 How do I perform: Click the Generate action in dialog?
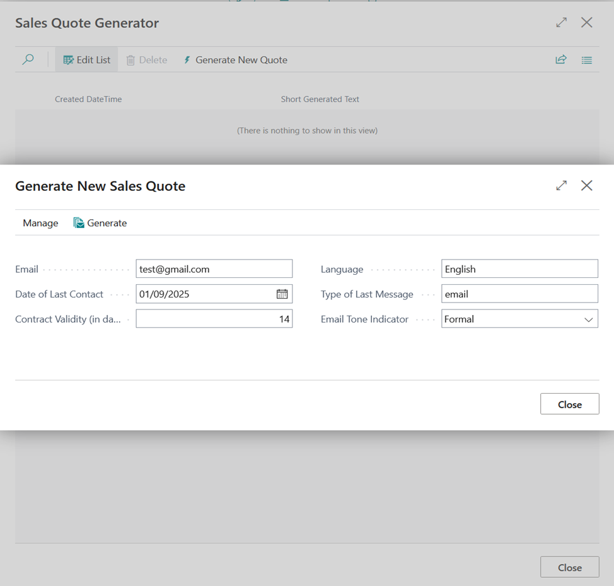[x=100, y=223]
